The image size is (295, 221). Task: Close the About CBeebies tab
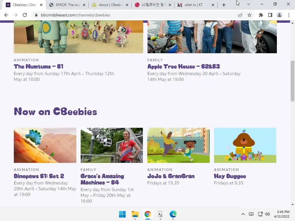point(127,5)
